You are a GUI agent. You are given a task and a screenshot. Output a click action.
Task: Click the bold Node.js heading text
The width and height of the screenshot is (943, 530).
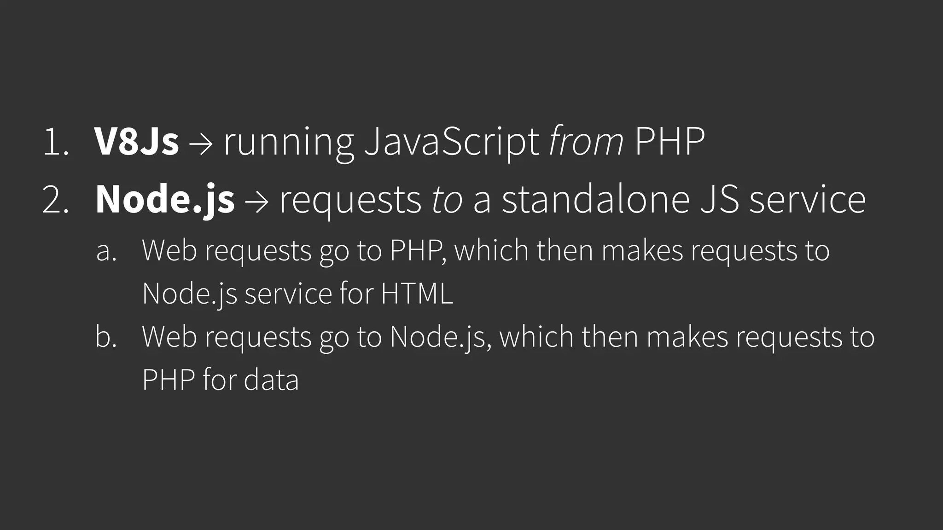coord(165,200)
